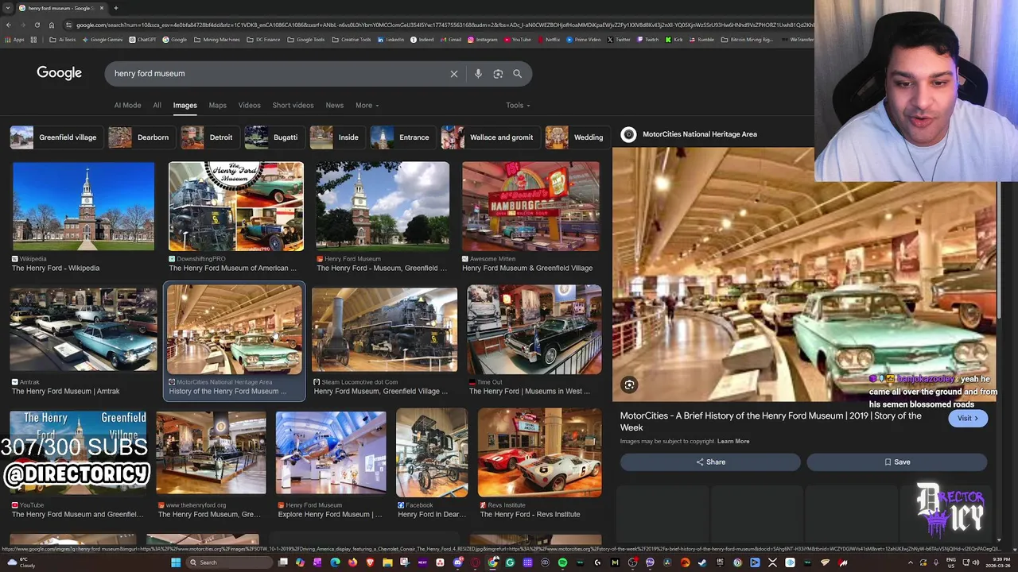Viewport: 1018px width, 572px height.
Task: Reload the page in the browser toolbar
Action: (x=37, y=25)
